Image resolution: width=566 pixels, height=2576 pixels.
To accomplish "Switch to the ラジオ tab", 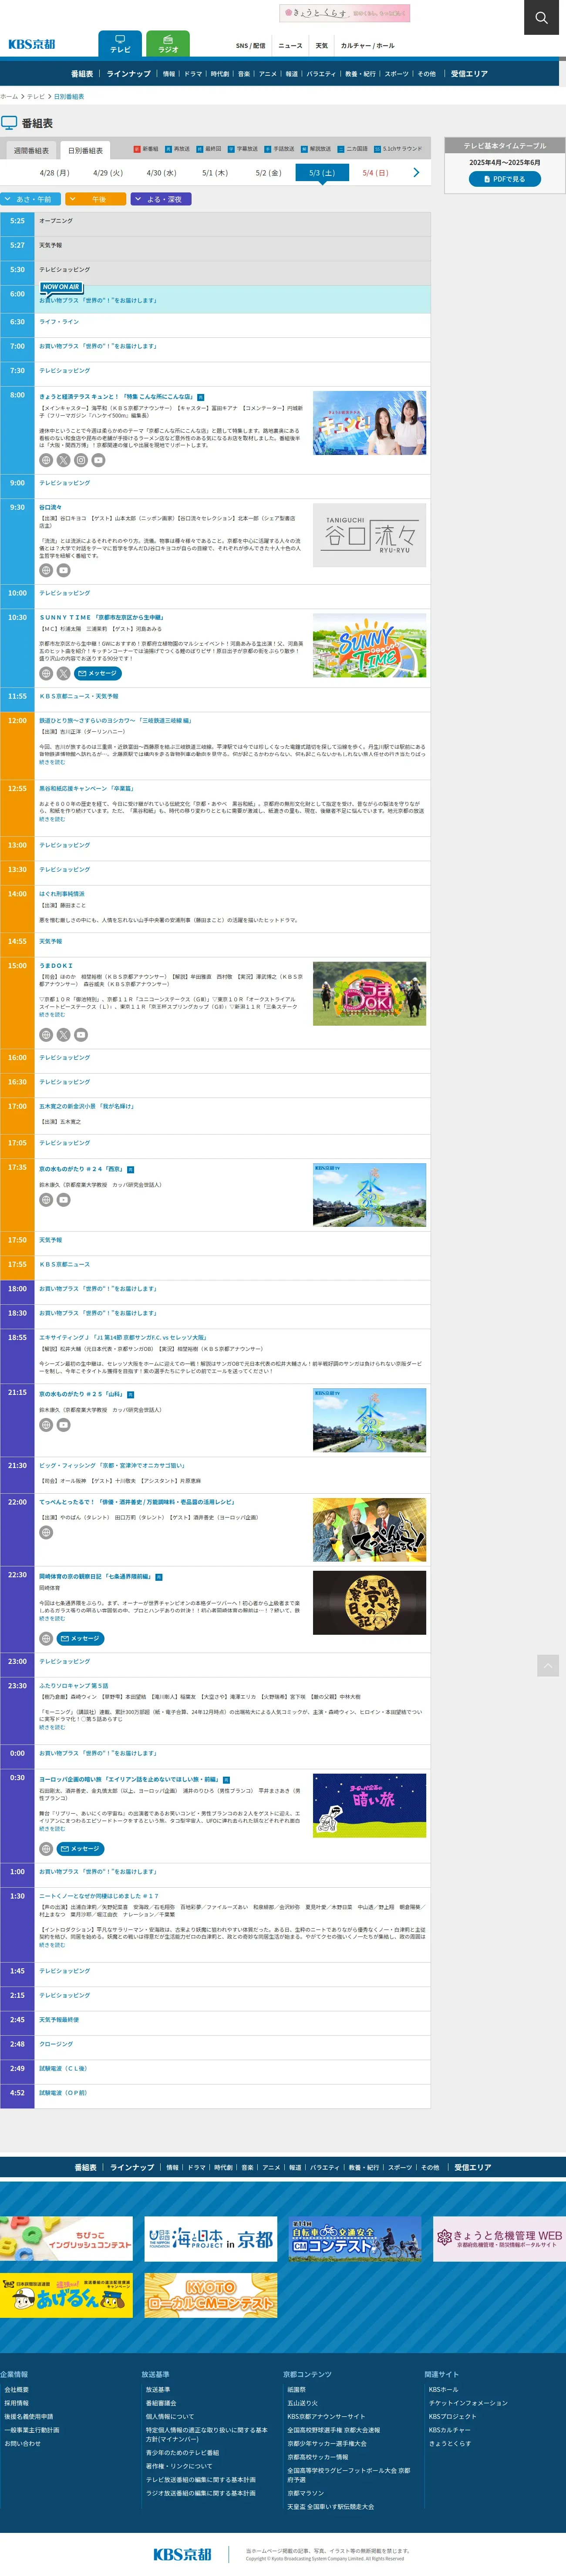I will (168, 44).
